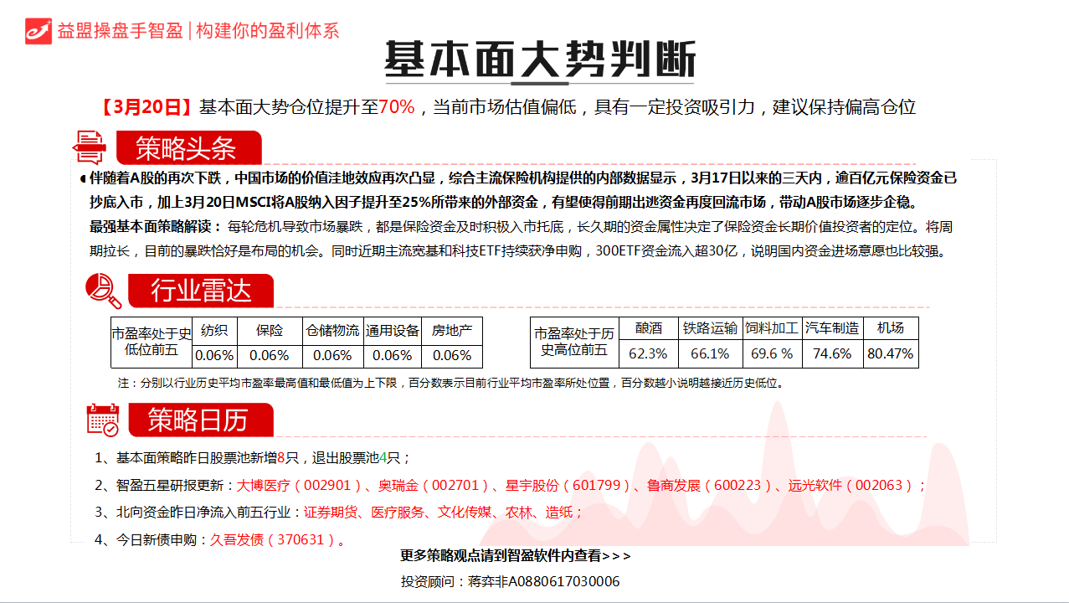The height and width of the screenshot is (603, 1069).
Task: Click the 久吾发债 (370631) bond link
Action: 274,539
